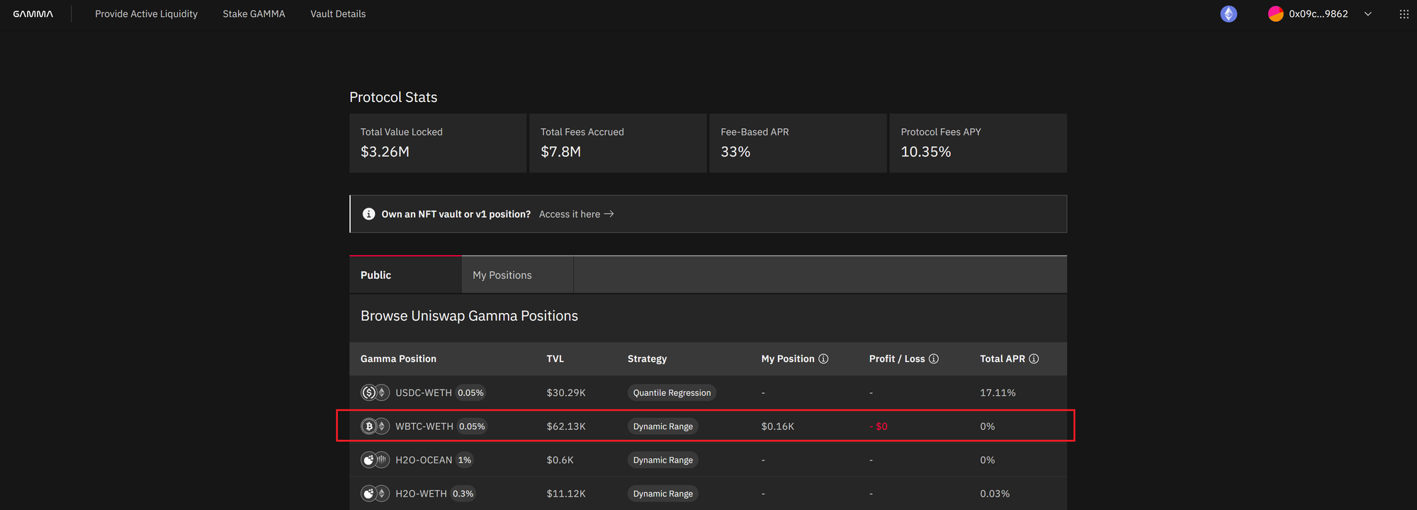Click the 10.35% Protocol Fees APY value
1417x510 pixels.
(x=926, y=152)
